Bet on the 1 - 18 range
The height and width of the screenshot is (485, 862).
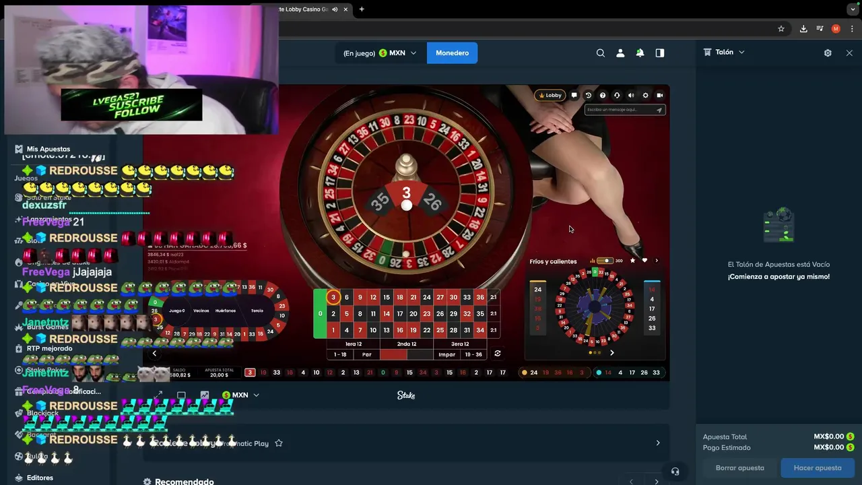[340, 354]
